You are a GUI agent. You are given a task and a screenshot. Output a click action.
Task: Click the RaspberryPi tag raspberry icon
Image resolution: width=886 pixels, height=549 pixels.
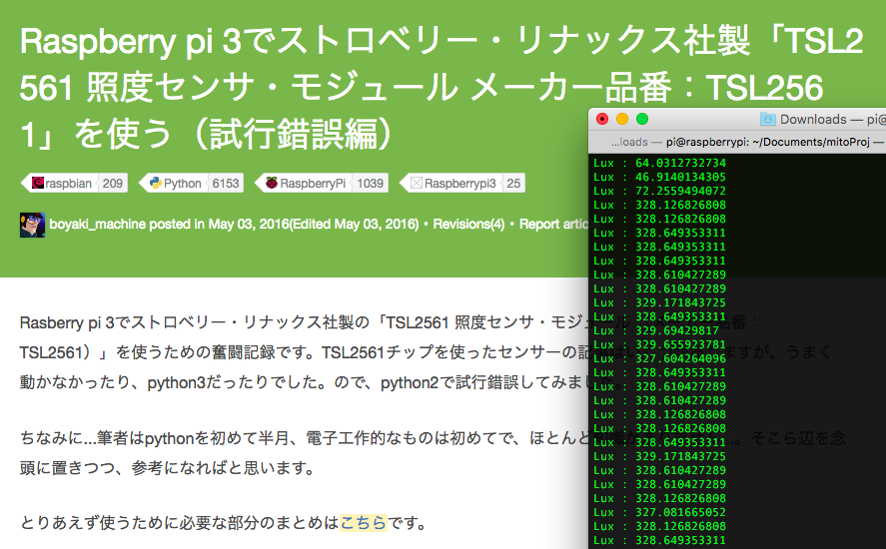pyautogui.click(x=272, y=183)
